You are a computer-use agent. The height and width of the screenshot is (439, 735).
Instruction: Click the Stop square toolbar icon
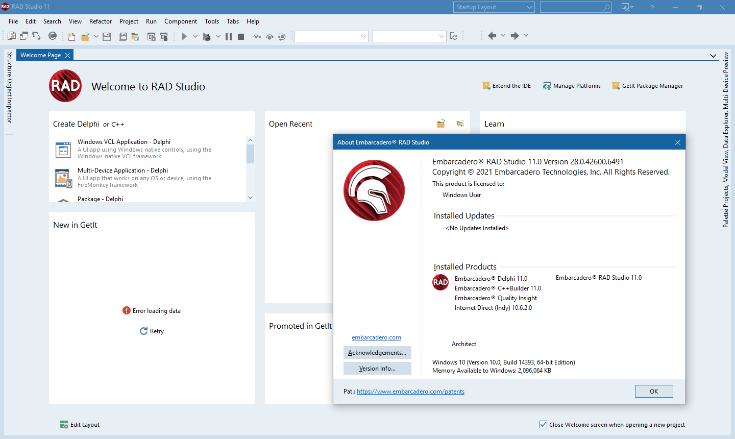click(x=241, y=36)
